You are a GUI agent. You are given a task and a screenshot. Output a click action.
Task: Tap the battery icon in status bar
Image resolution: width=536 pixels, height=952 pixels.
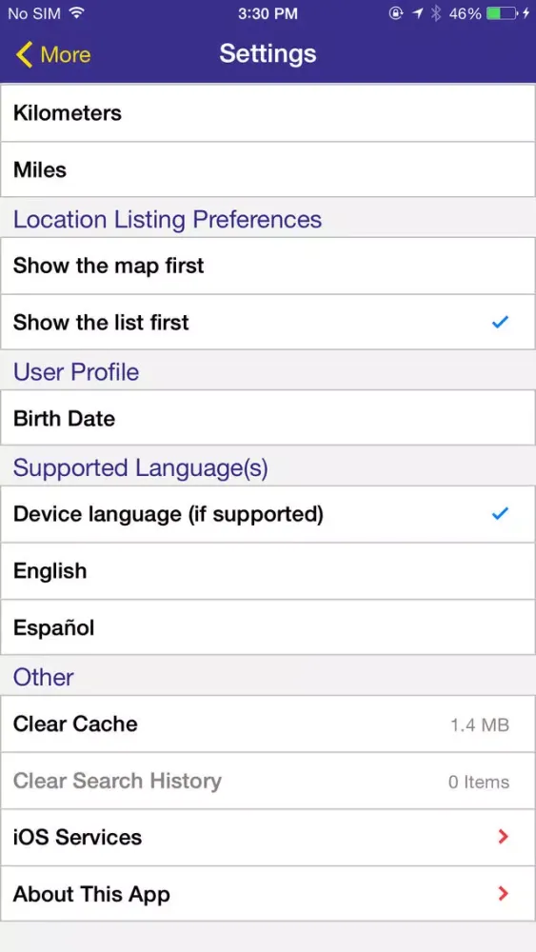point(502,13)
